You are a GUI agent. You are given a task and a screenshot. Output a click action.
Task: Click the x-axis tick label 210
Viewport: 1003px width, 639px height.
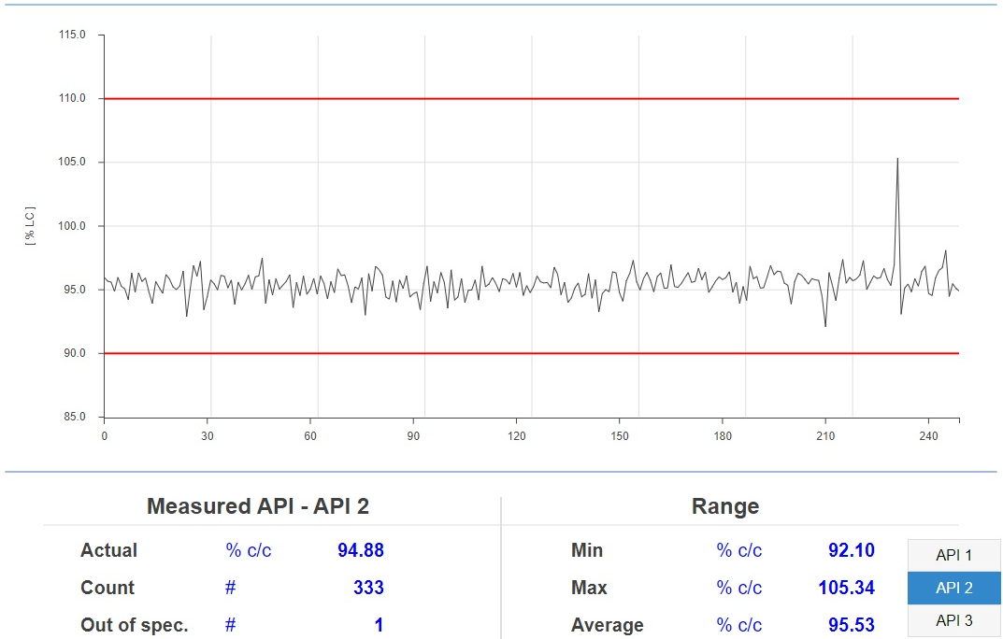[x=825, y=435]
